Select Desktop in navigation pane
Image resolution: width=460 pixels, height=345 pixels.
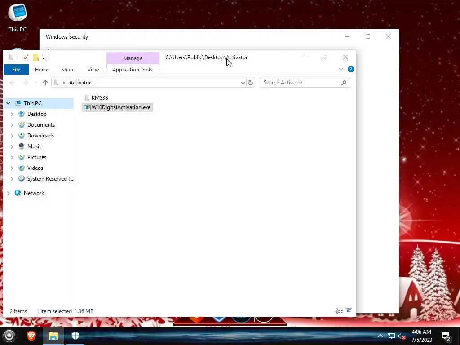(x=37, y=114)
